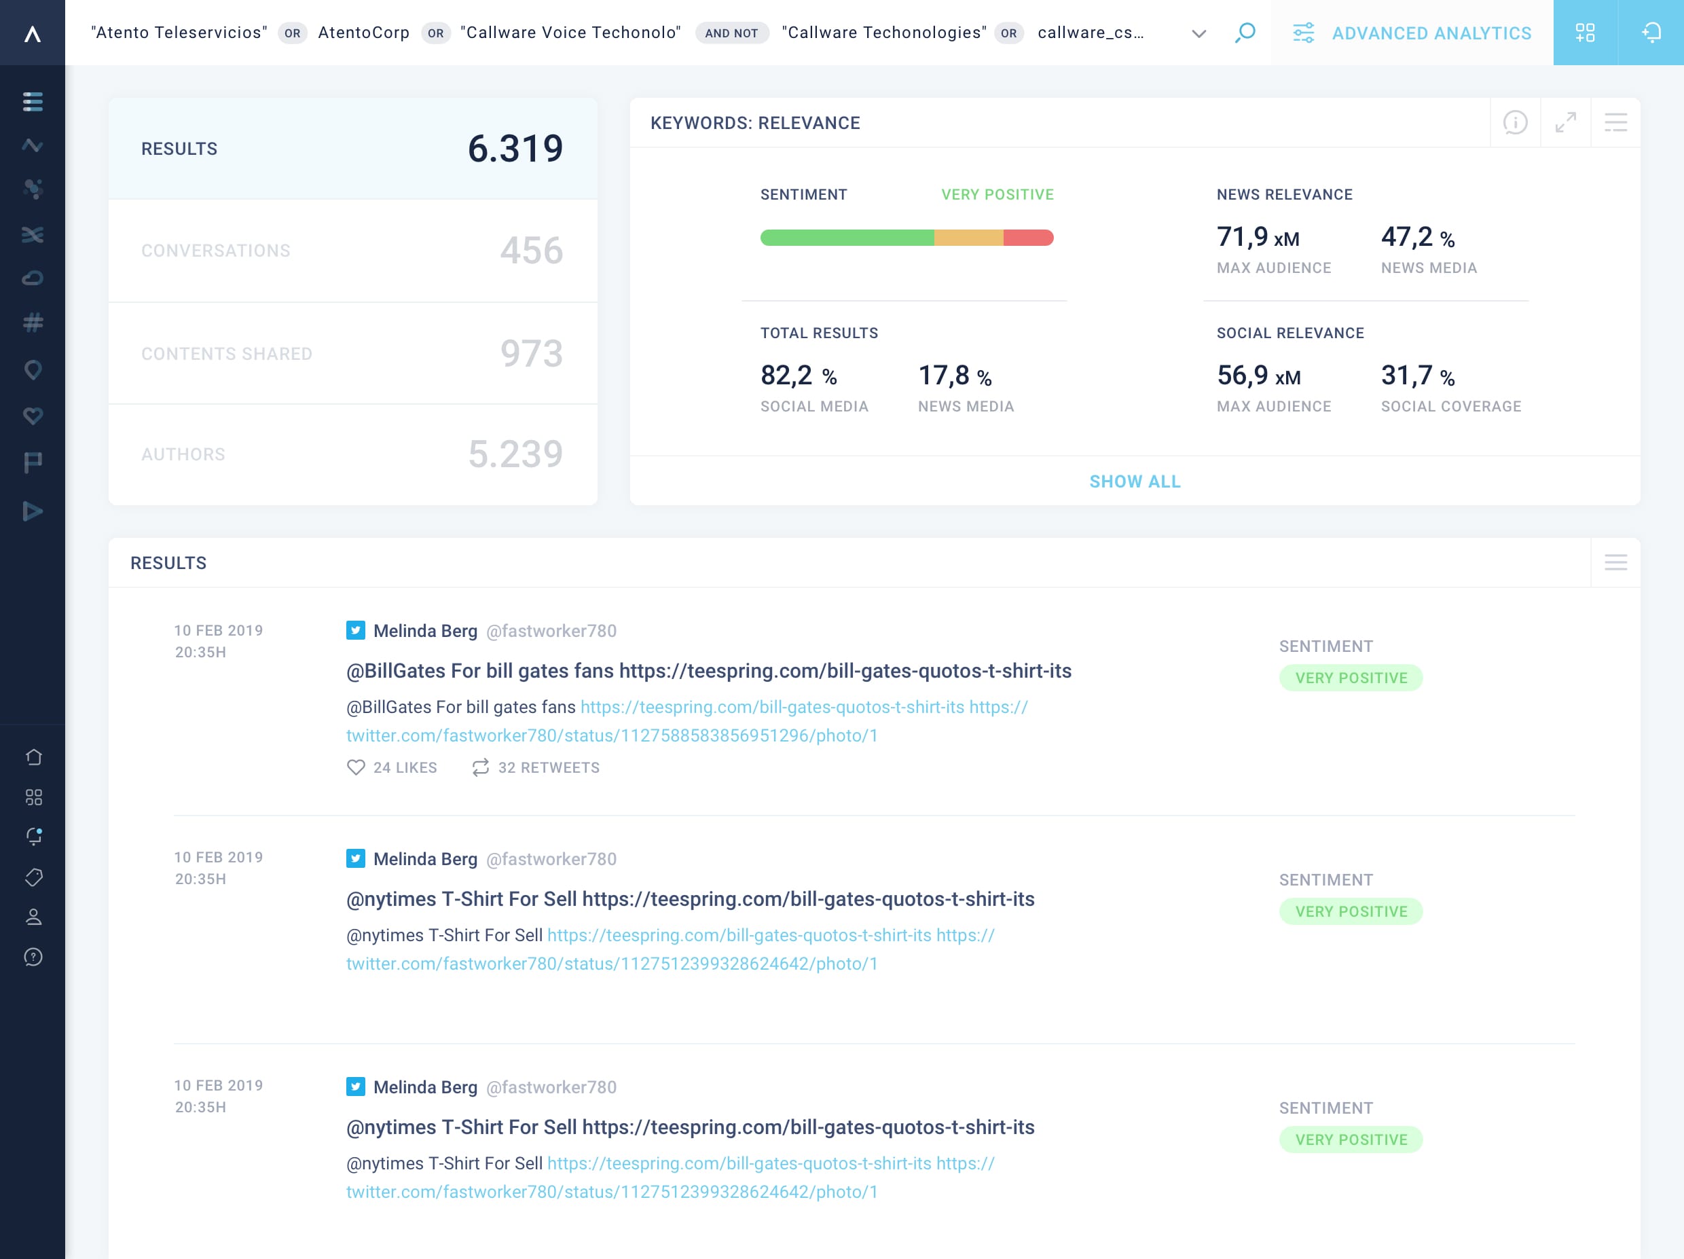Click the bubble cluster sidebar icon
Viewport: 1684px width, 1259px height.
tap(33, 189)
